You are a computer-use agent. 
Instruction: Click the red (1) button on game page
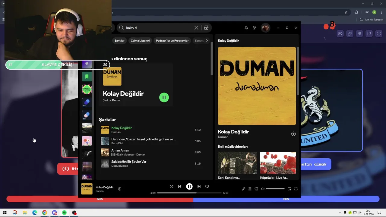68,169
